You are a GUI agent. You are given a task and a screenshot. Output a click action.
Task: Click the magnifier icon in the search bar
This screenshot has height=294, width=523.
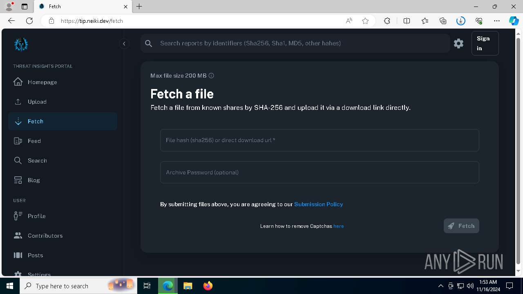(x=149, y=43)
